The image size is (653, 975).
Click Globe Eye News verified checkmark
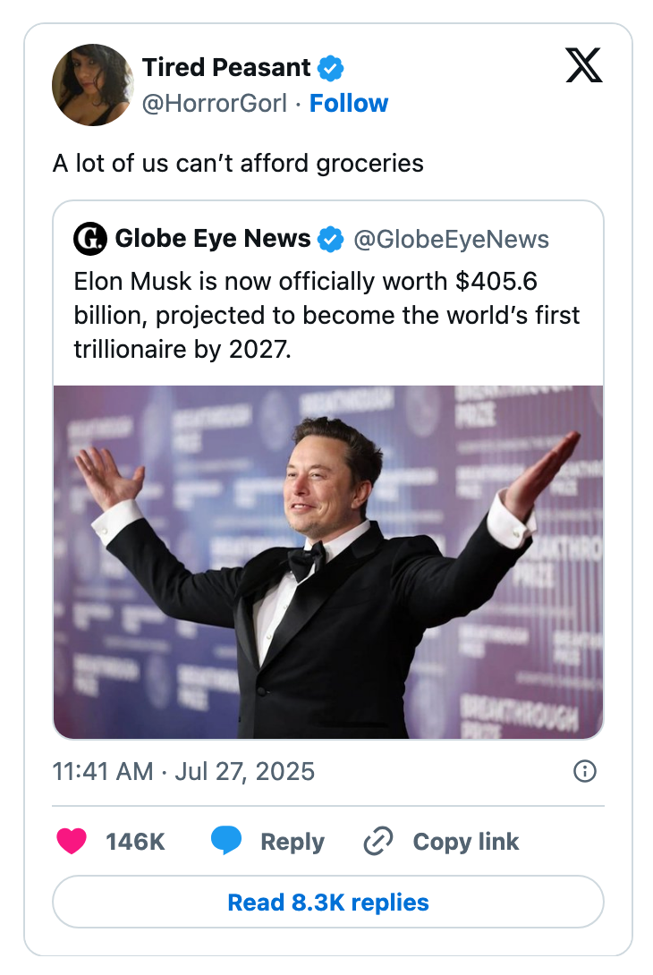[x=331, y=239]
